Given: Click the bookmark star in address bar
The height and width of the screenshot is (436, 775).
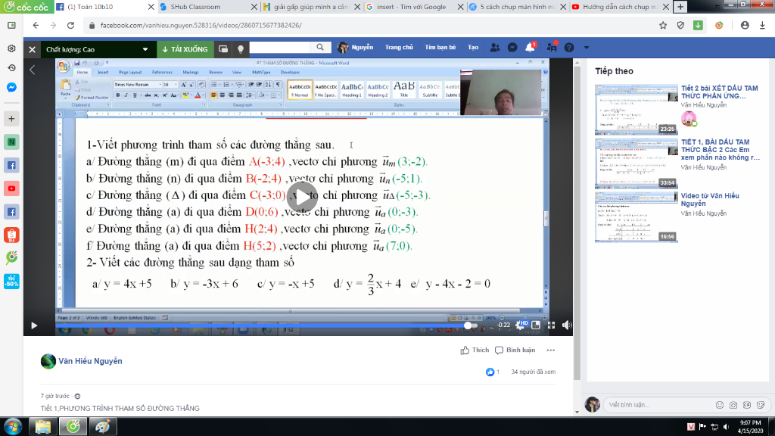Looking at the screenshot, I should click(663, 25).
